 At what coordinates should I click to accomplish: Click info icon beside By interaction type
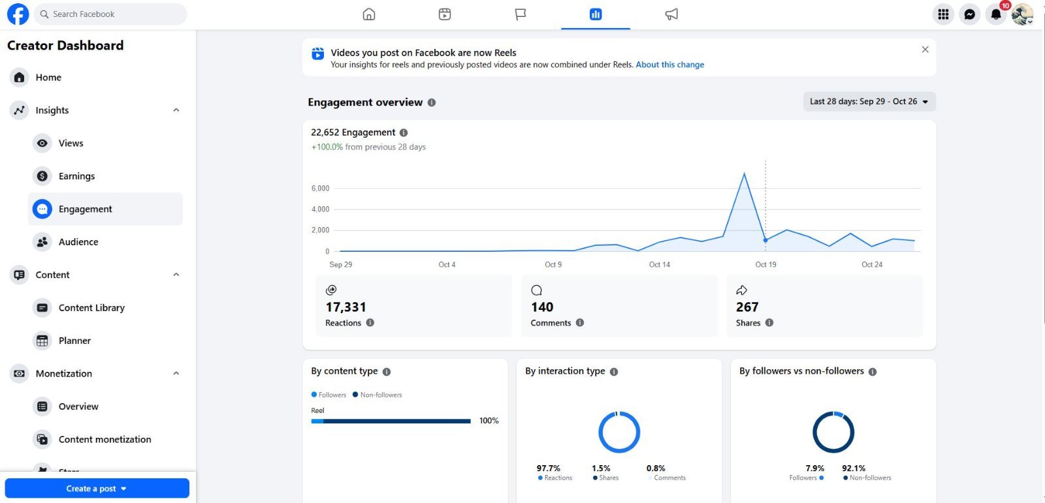pos(614,372)
